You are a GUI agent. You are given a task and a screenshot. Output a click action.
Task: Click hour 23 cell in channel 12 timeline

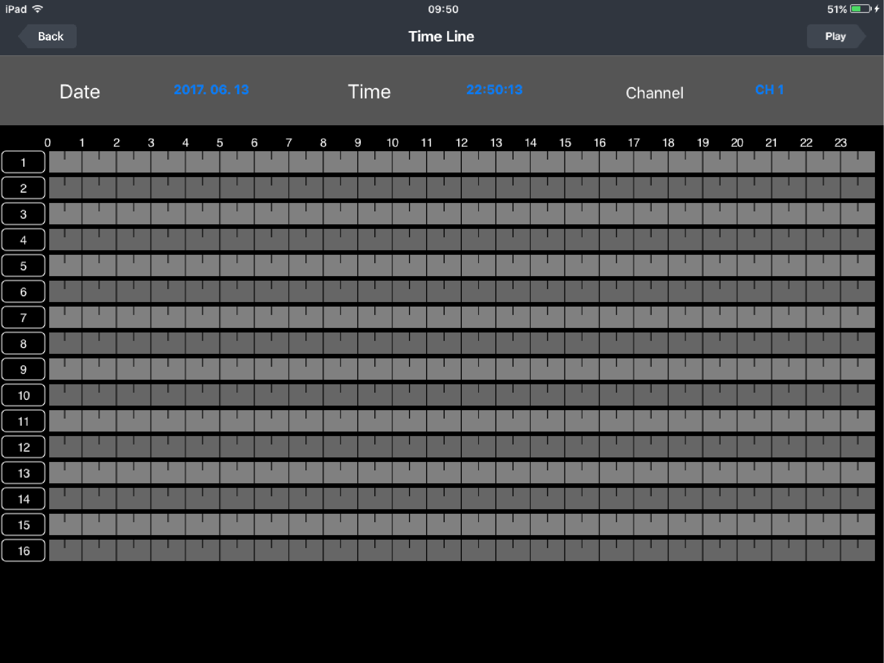tap(857, 447)
